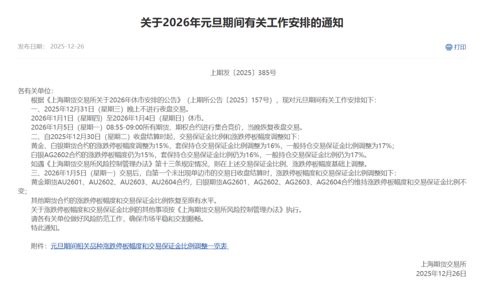Click the publish date 2025-12-26
Viewport: 487px width, 284px height.
click(67, 47)
